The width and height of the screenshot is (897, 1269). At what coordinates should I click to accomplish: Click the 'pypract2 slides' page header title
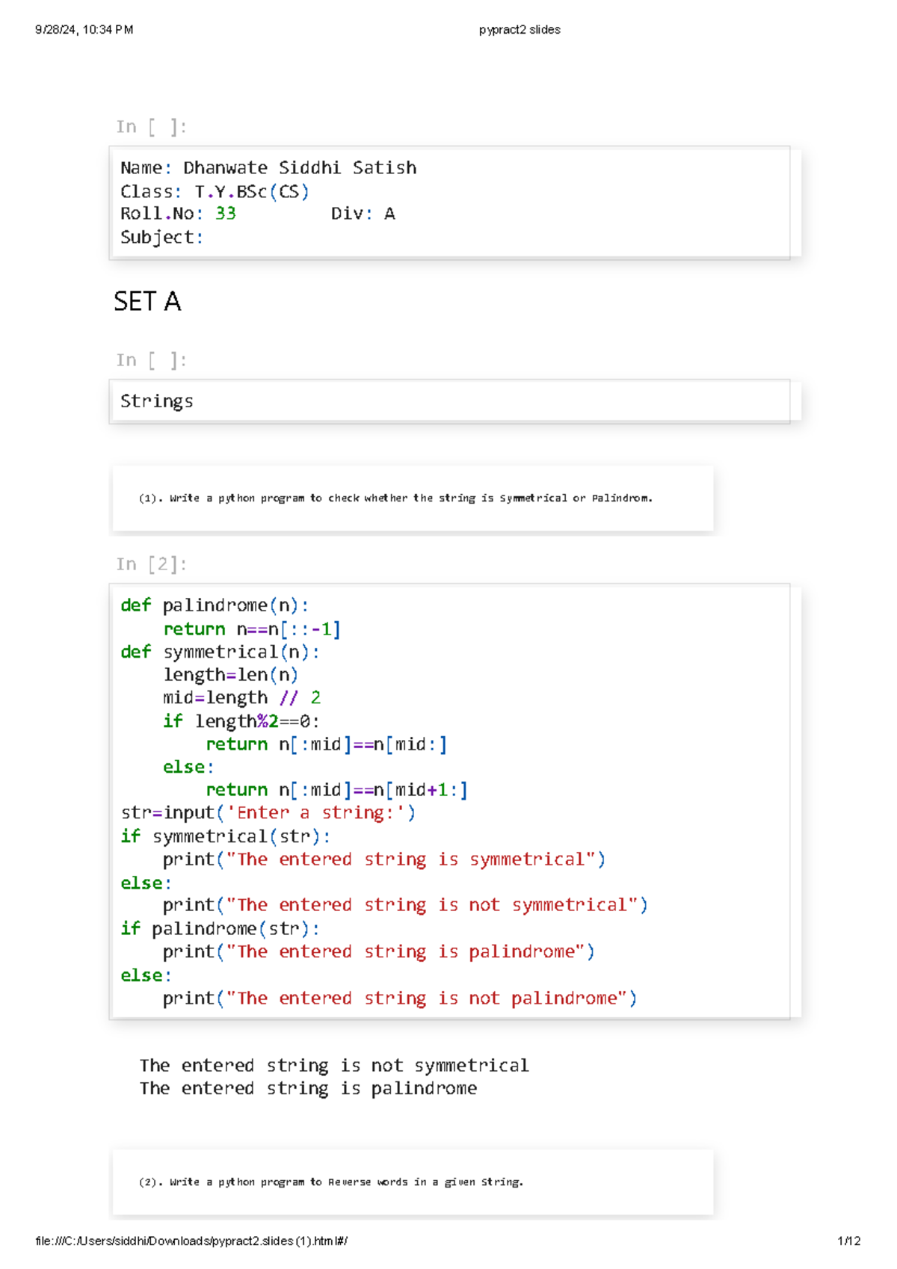click(520, 30)
